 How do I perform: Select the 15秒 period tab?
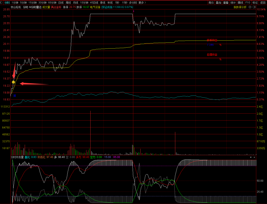[x=125, y=2]
